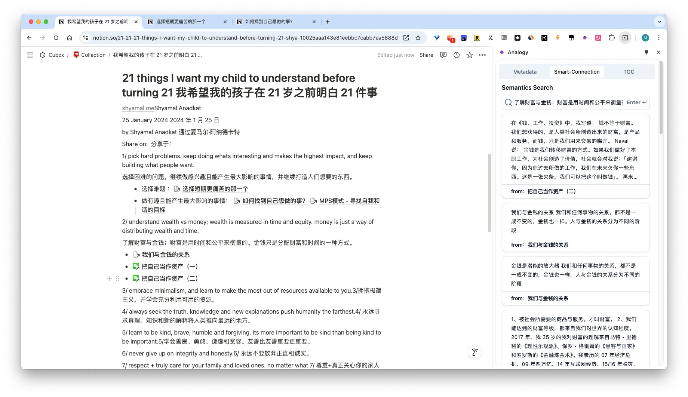
Task: Toggle the bookmark star in the address bar
Action: click(418, 38)
